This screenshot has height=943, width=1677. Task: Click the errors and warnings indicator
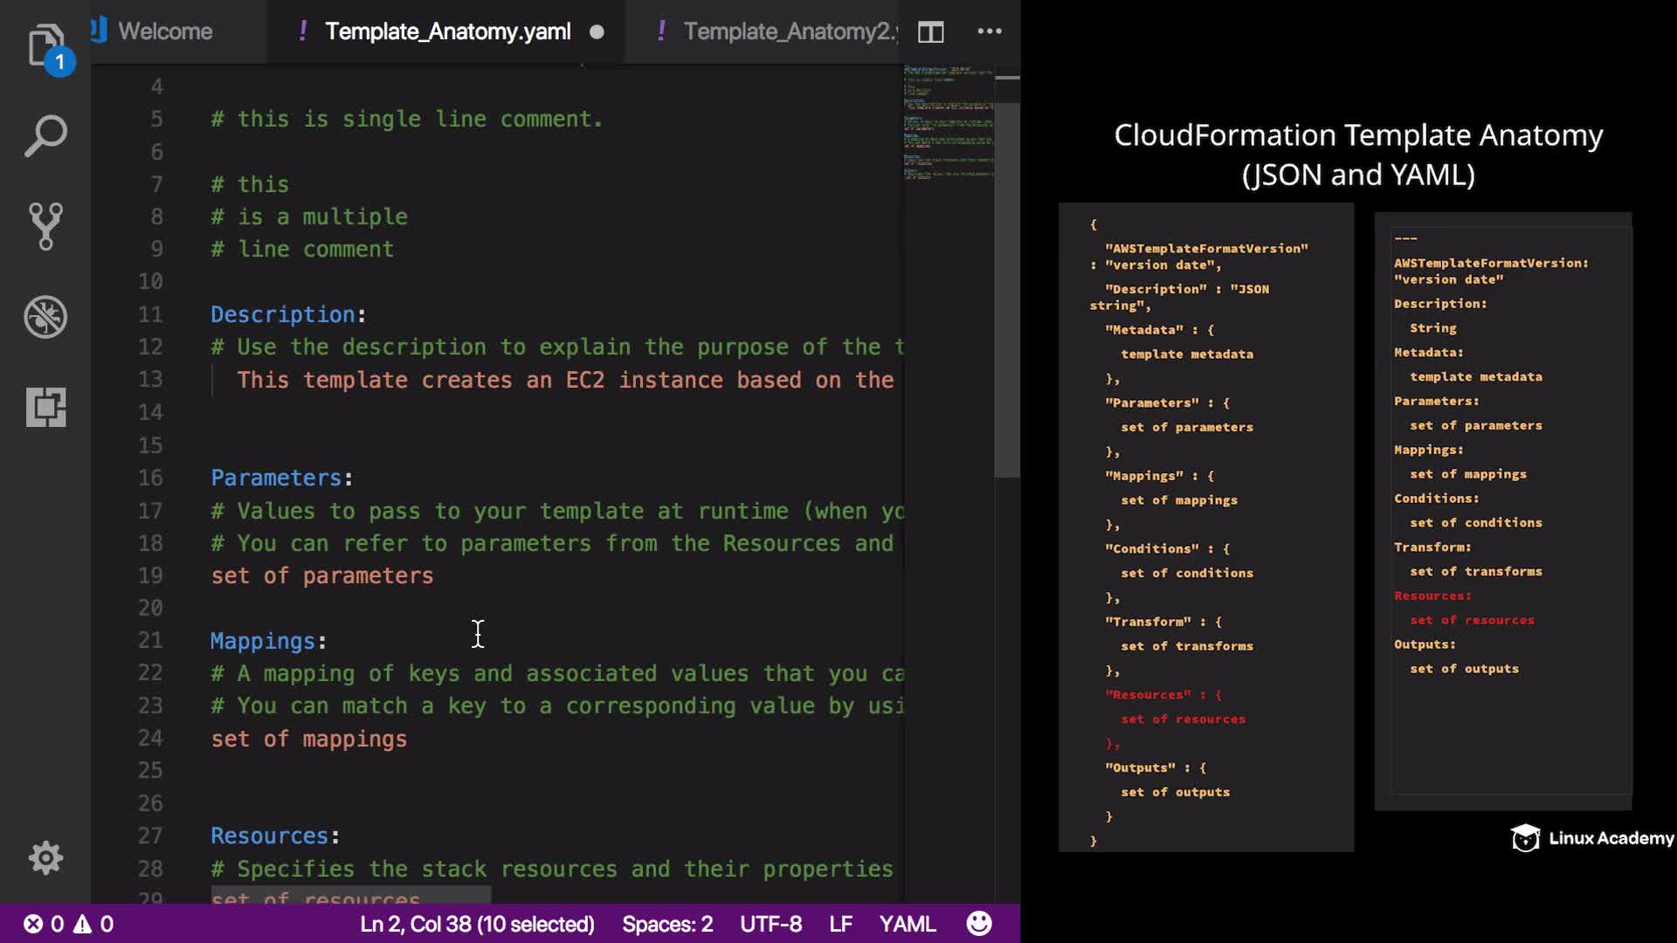(68, 924)
